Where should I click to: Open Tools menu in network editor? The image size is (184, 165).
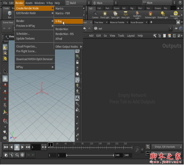(121, 36)
